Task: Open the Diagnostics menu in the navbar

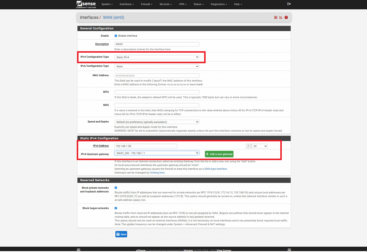Action: 219,4
